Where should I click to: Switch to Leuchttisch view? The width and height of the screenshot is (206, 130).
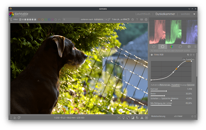[x=143, y=14]
